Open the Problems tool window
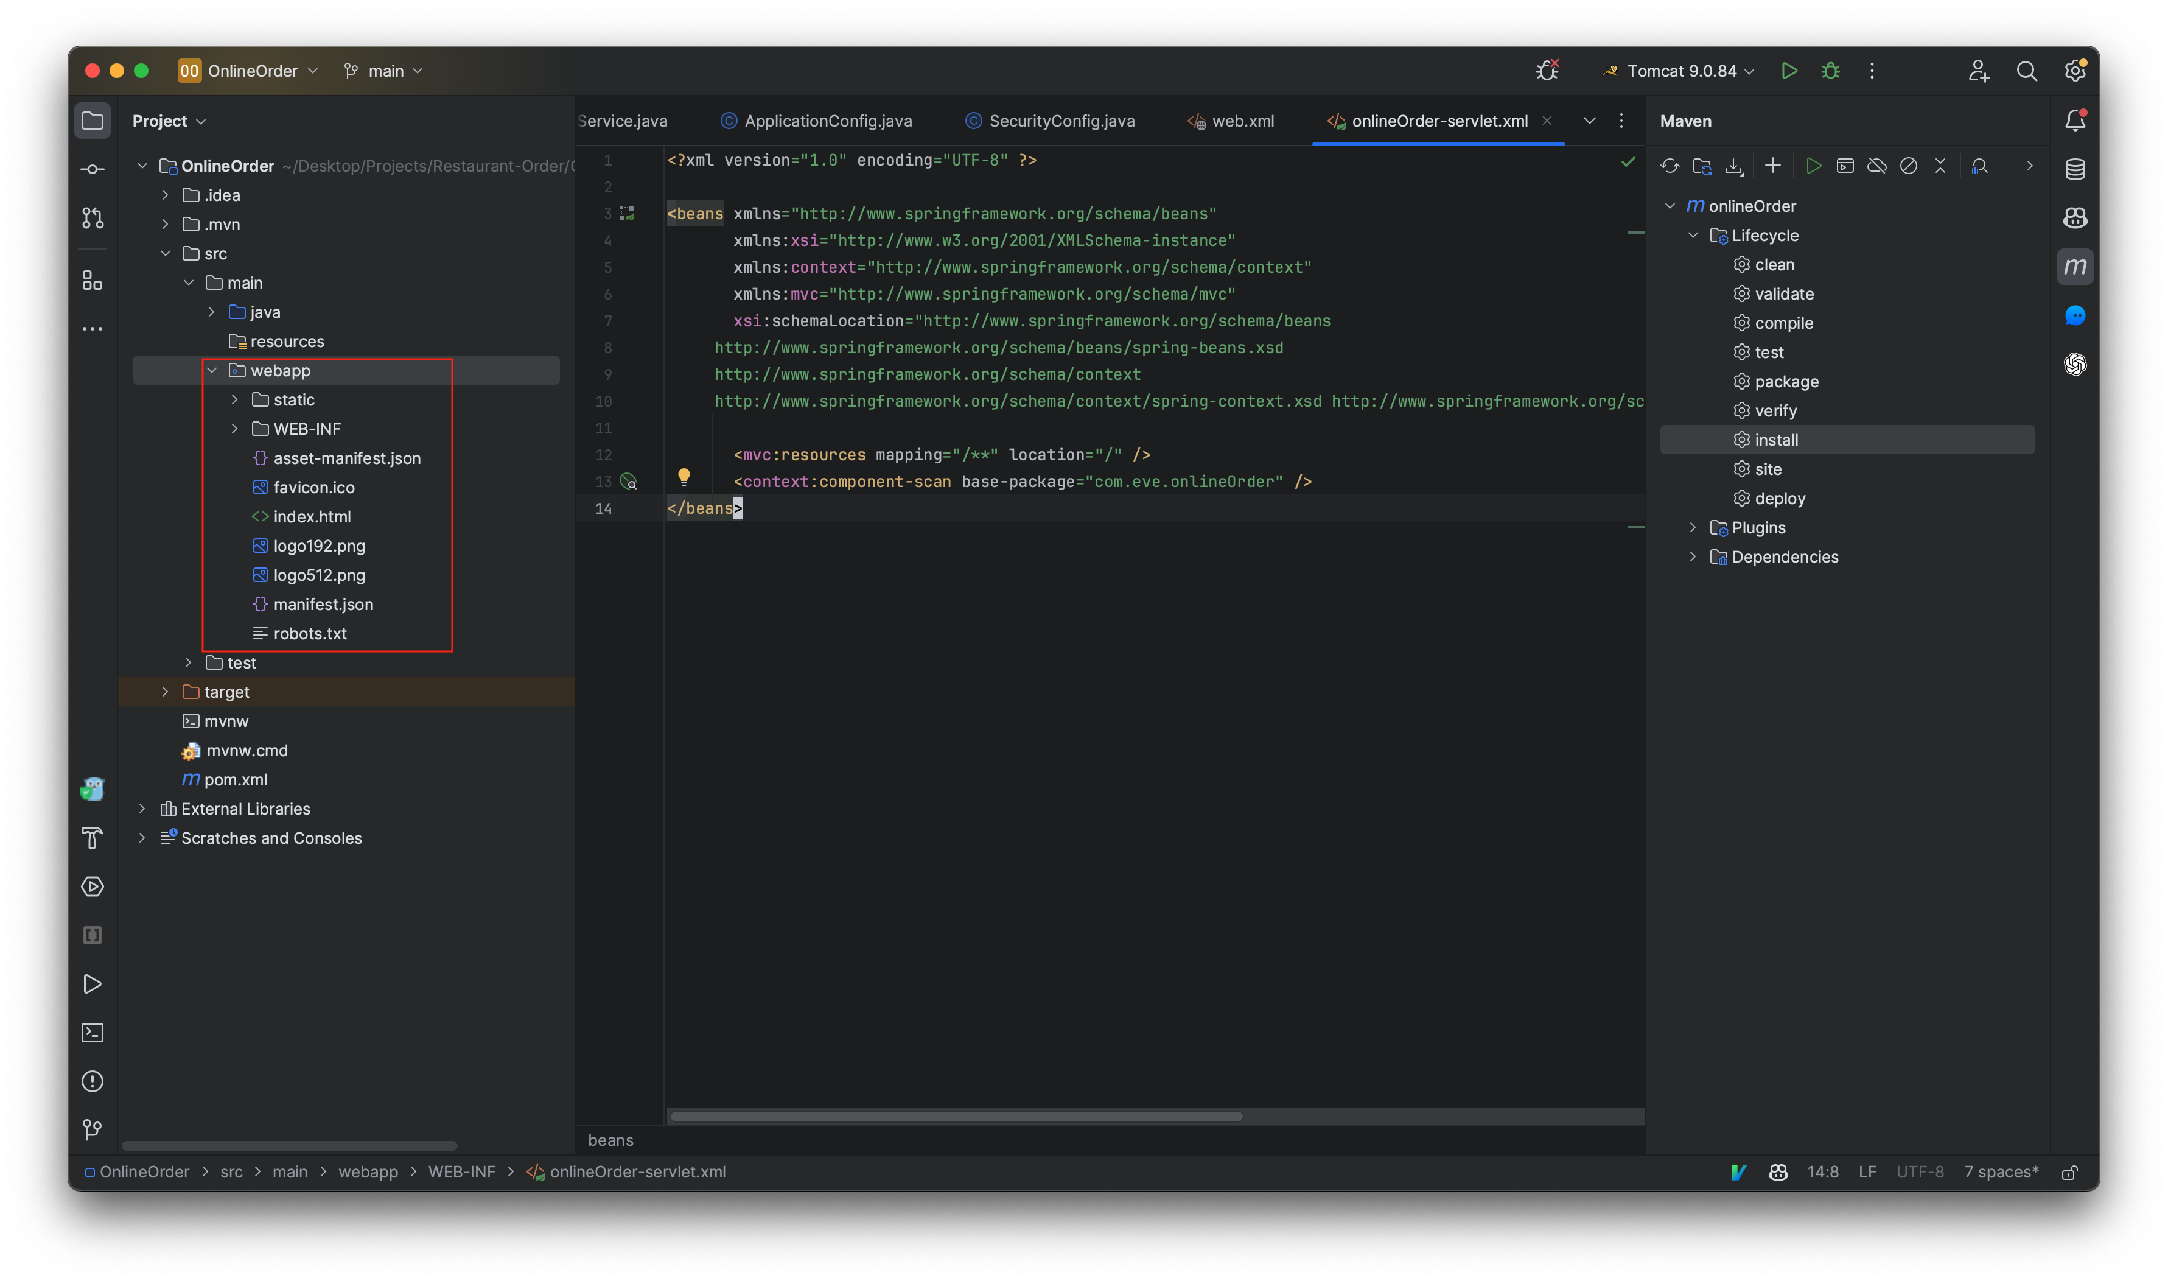This screenshot has height=1281, width=2168. click(x=93, y=1081)
